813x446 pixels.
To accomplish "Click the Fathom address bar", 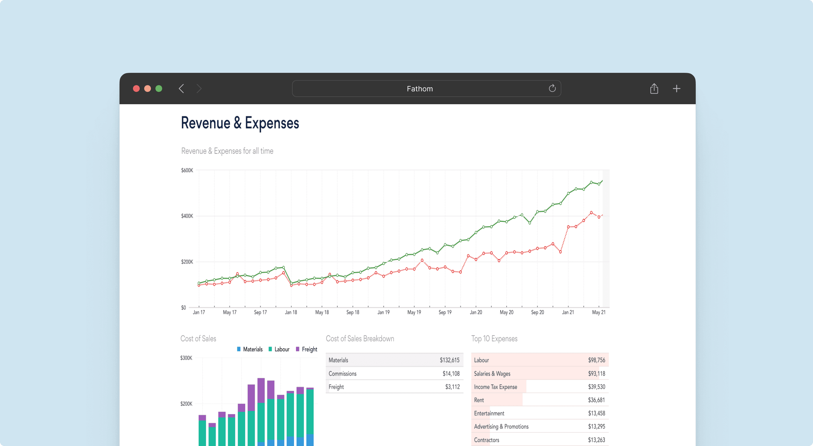I will [x=426, y=89].
